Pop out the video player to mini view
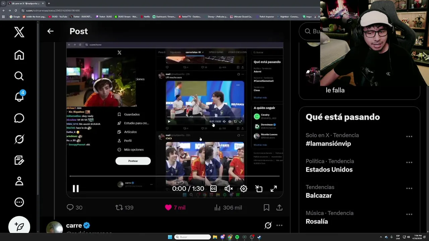This screenshot has height=241, width=429. pyautogui.click(x=259, y=188)
